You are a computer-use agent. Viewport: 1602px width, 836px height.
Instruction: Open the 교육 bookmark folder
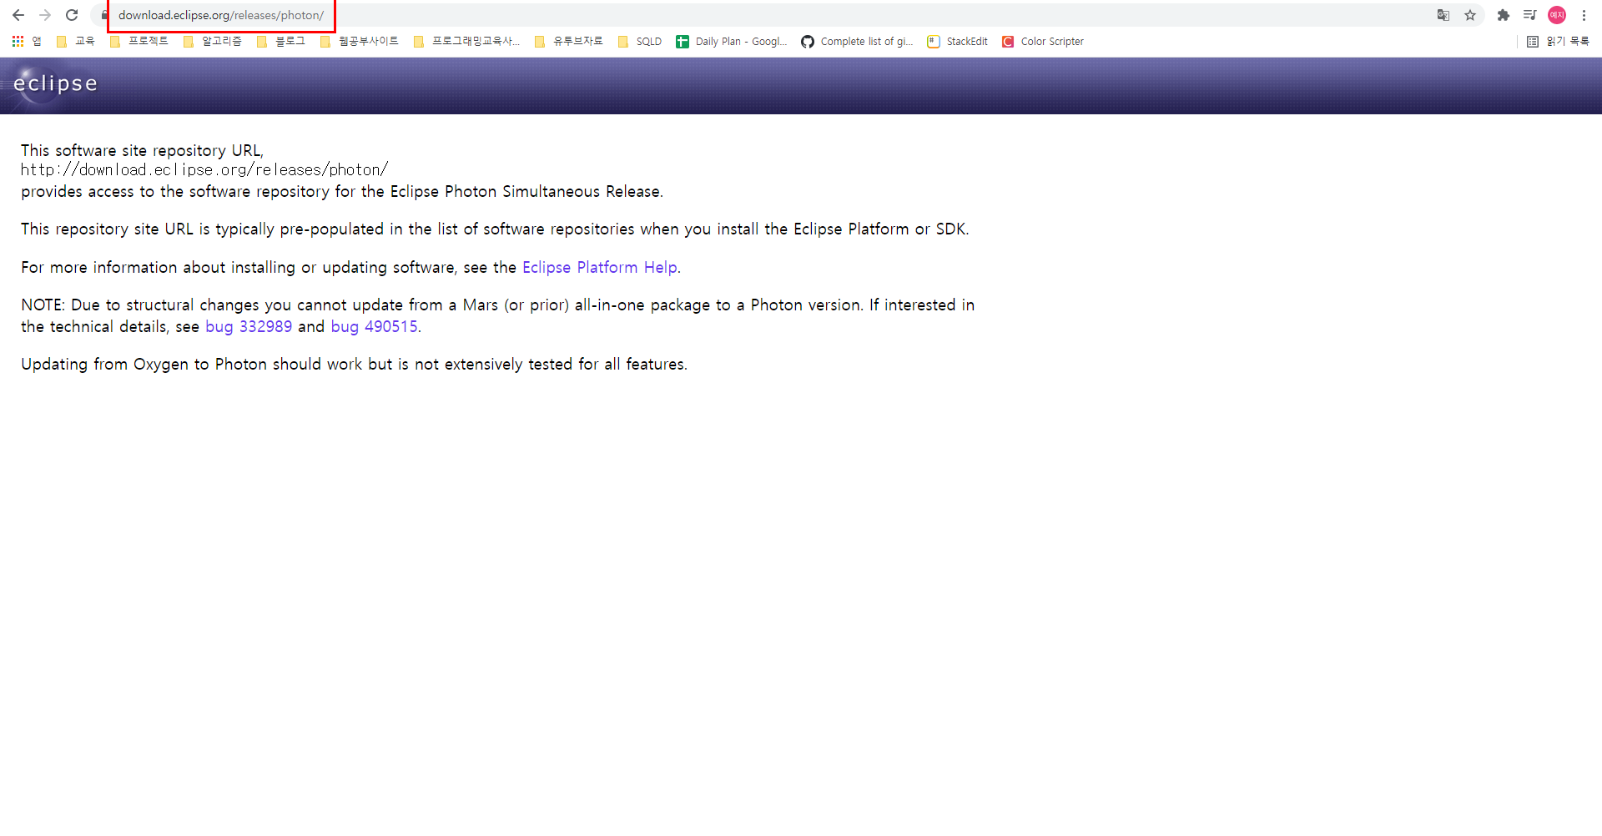[x=75, y=41]
